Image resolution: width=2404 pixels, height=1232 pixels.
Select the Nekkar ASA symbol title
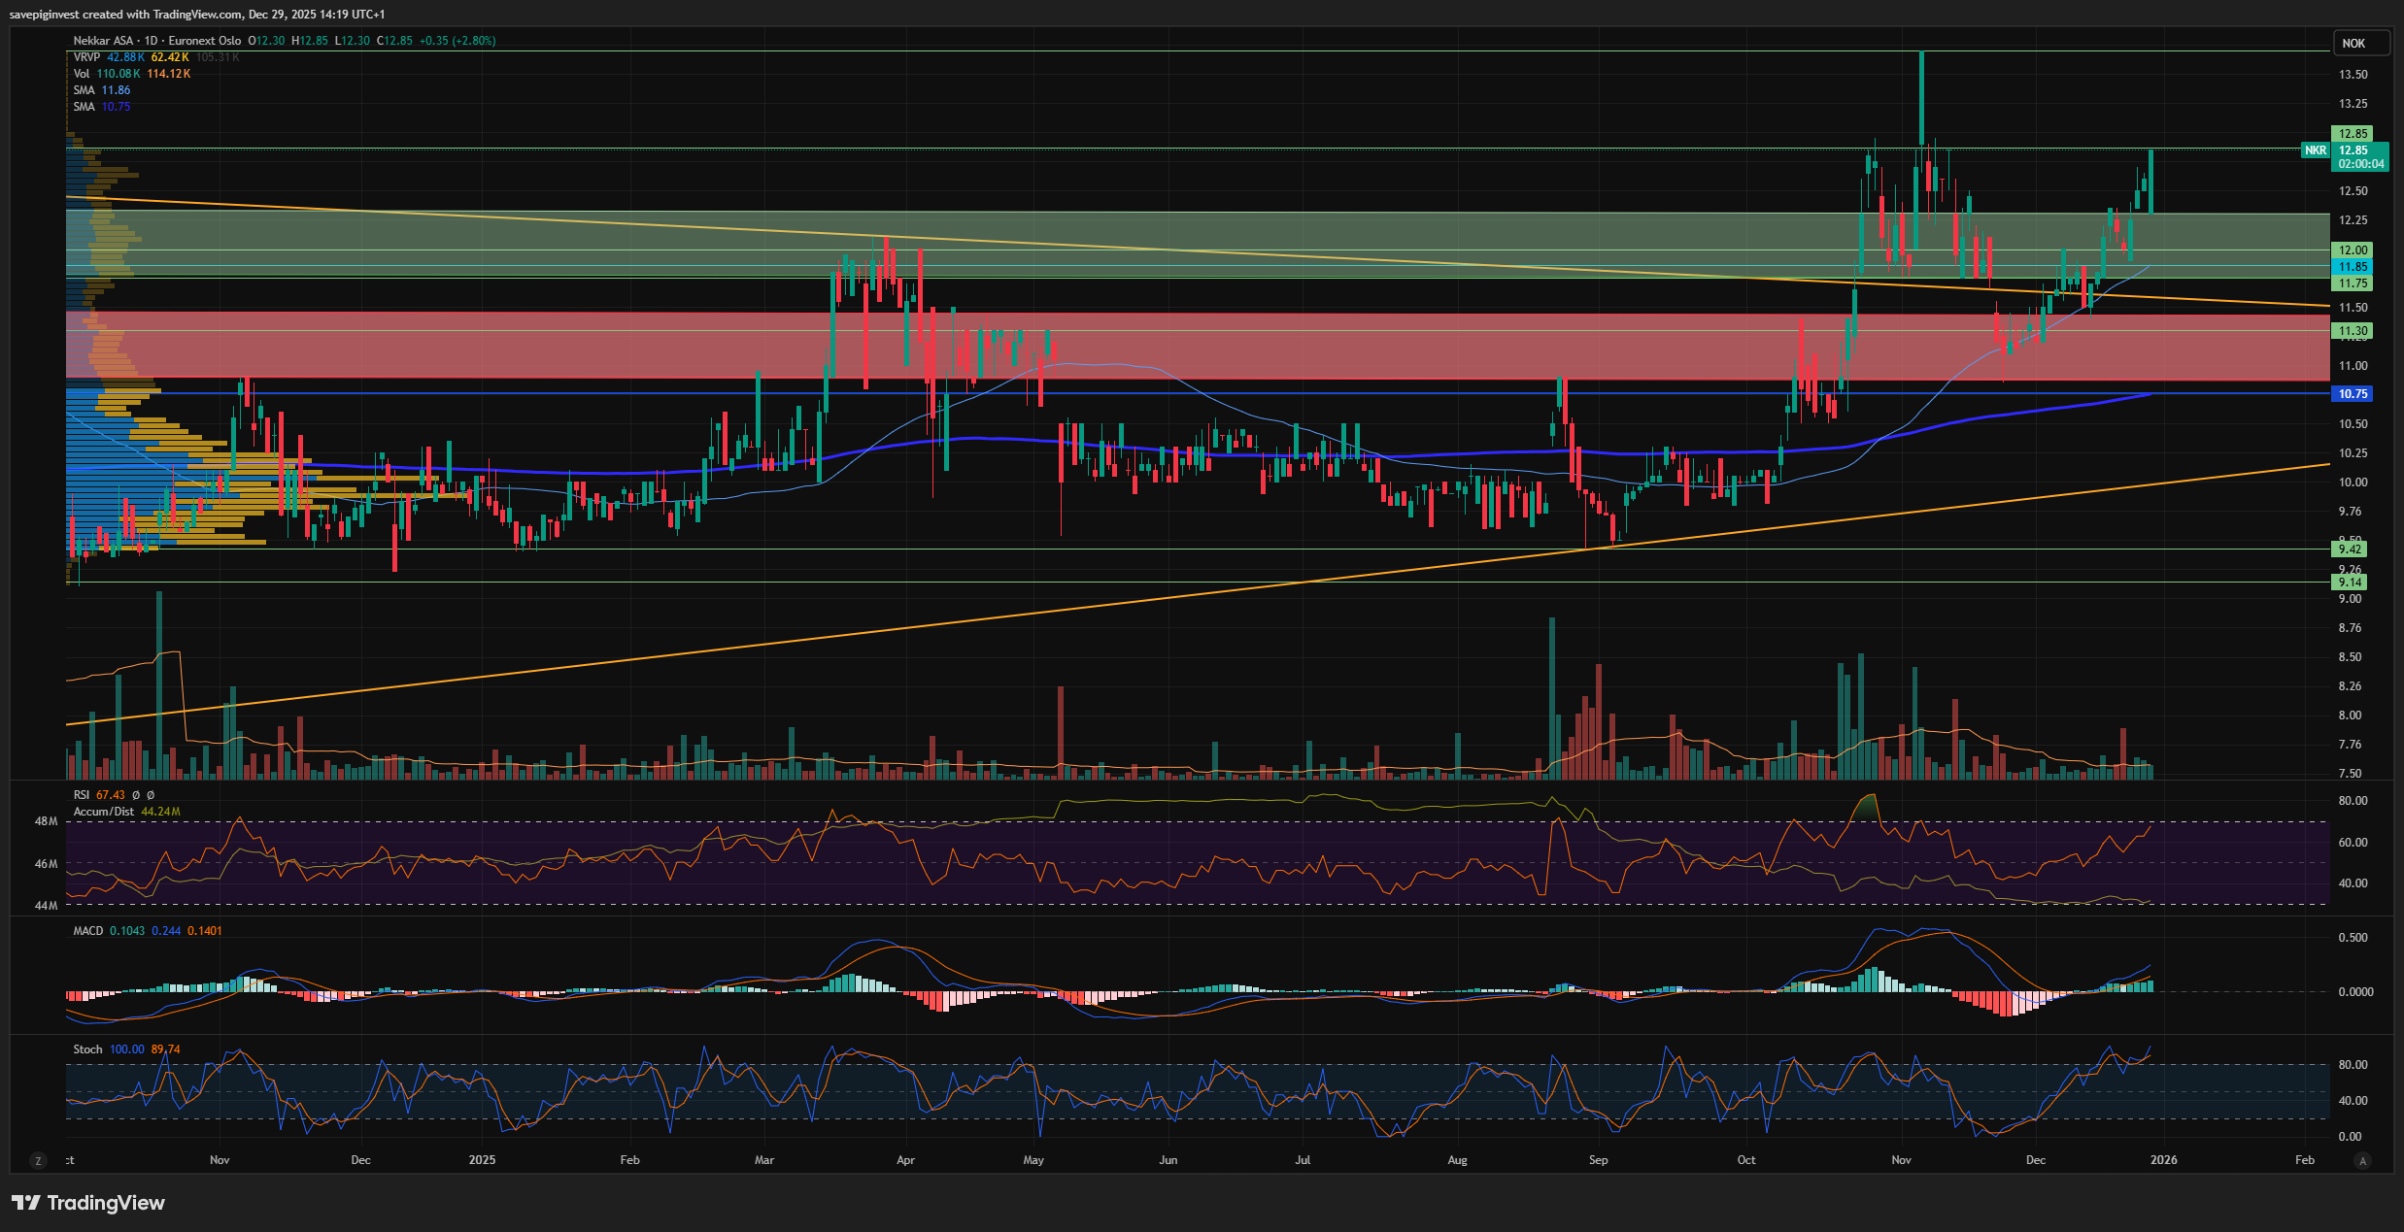(104, 41)
